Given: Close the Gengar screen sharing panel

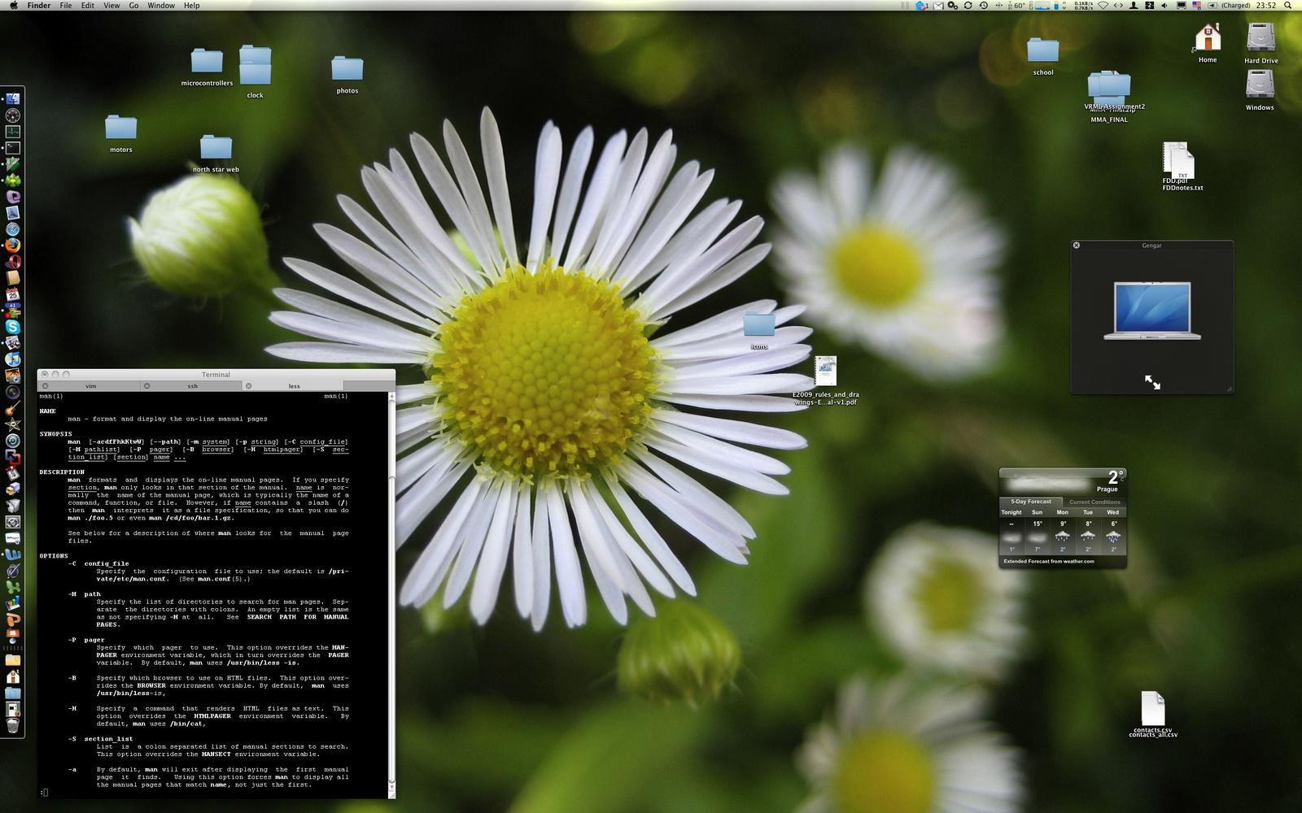Looking at the screenshot, I should [x=1077, y=245].
